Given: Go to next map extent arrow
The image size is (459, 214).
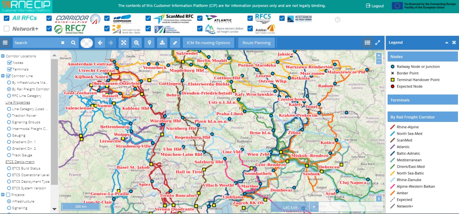Looking at the screenshot, I should click(x=111, y=43).
